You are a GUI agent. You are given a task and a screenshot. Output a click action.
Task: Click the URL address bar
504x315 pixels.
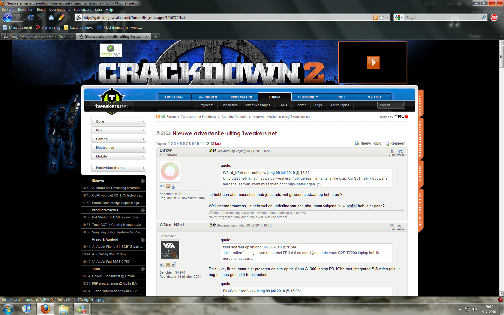click(x=227, y=18)
